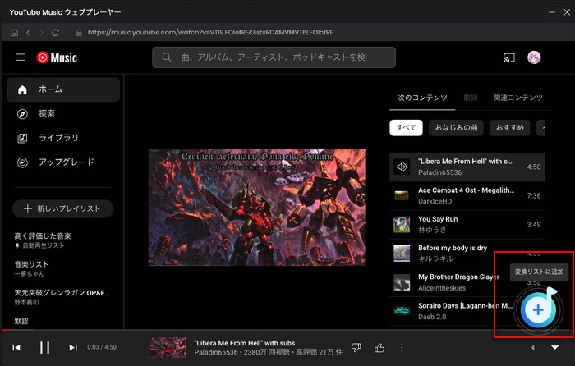Expand player bar controls left arrow
Viewport: 575px width, 366px height.
pos(533,348)
